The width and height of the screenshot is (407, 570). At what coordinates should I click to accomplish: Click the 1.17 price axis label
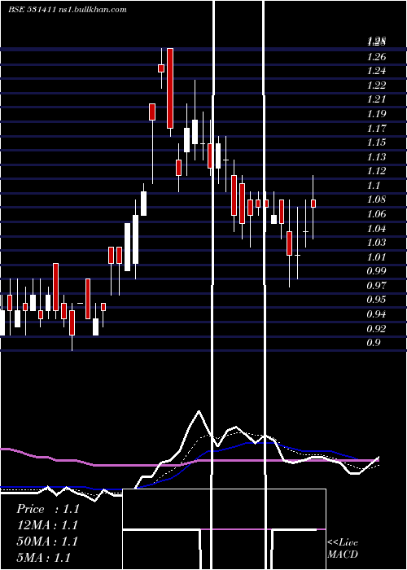tap(376, 129)
